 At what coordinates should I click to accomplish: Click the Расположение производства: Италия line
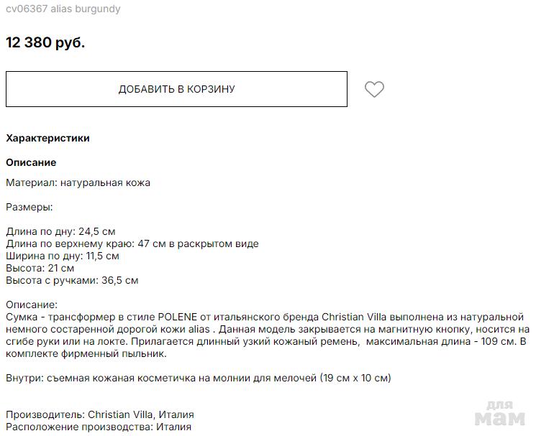[99, 427]
